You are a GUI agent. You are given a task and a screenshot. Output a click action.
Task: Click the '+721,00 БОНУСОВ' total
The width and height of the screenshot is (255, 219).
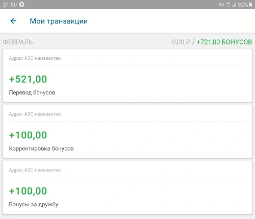click(224, 42)
